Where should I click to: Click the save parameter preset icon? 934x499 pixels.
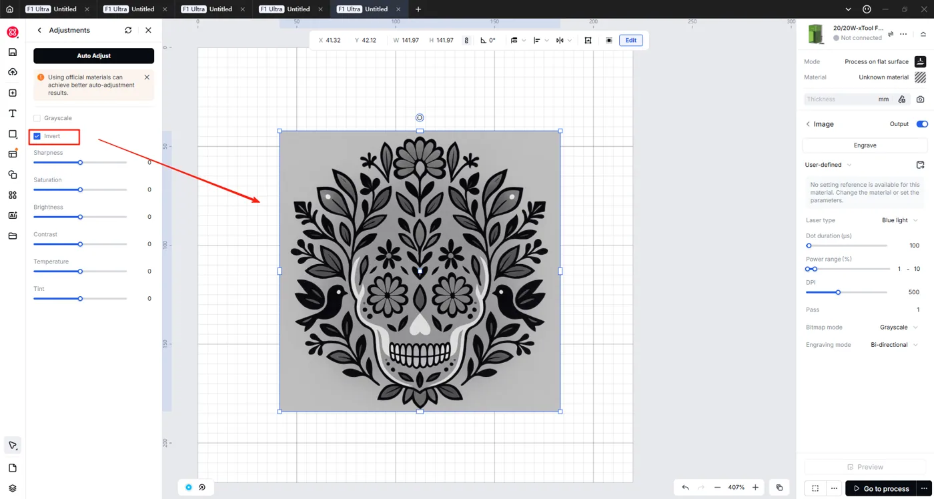[x=920, y=165]
